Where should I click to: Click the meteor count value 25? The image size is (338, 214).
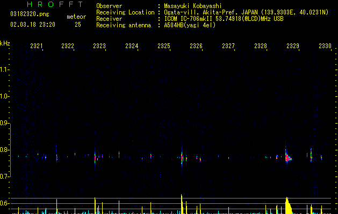(x=78, y=25)
